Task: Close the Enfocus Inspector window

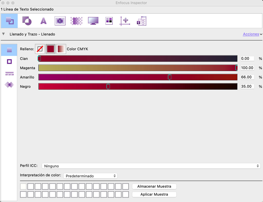Action: (x=3, y=3)
